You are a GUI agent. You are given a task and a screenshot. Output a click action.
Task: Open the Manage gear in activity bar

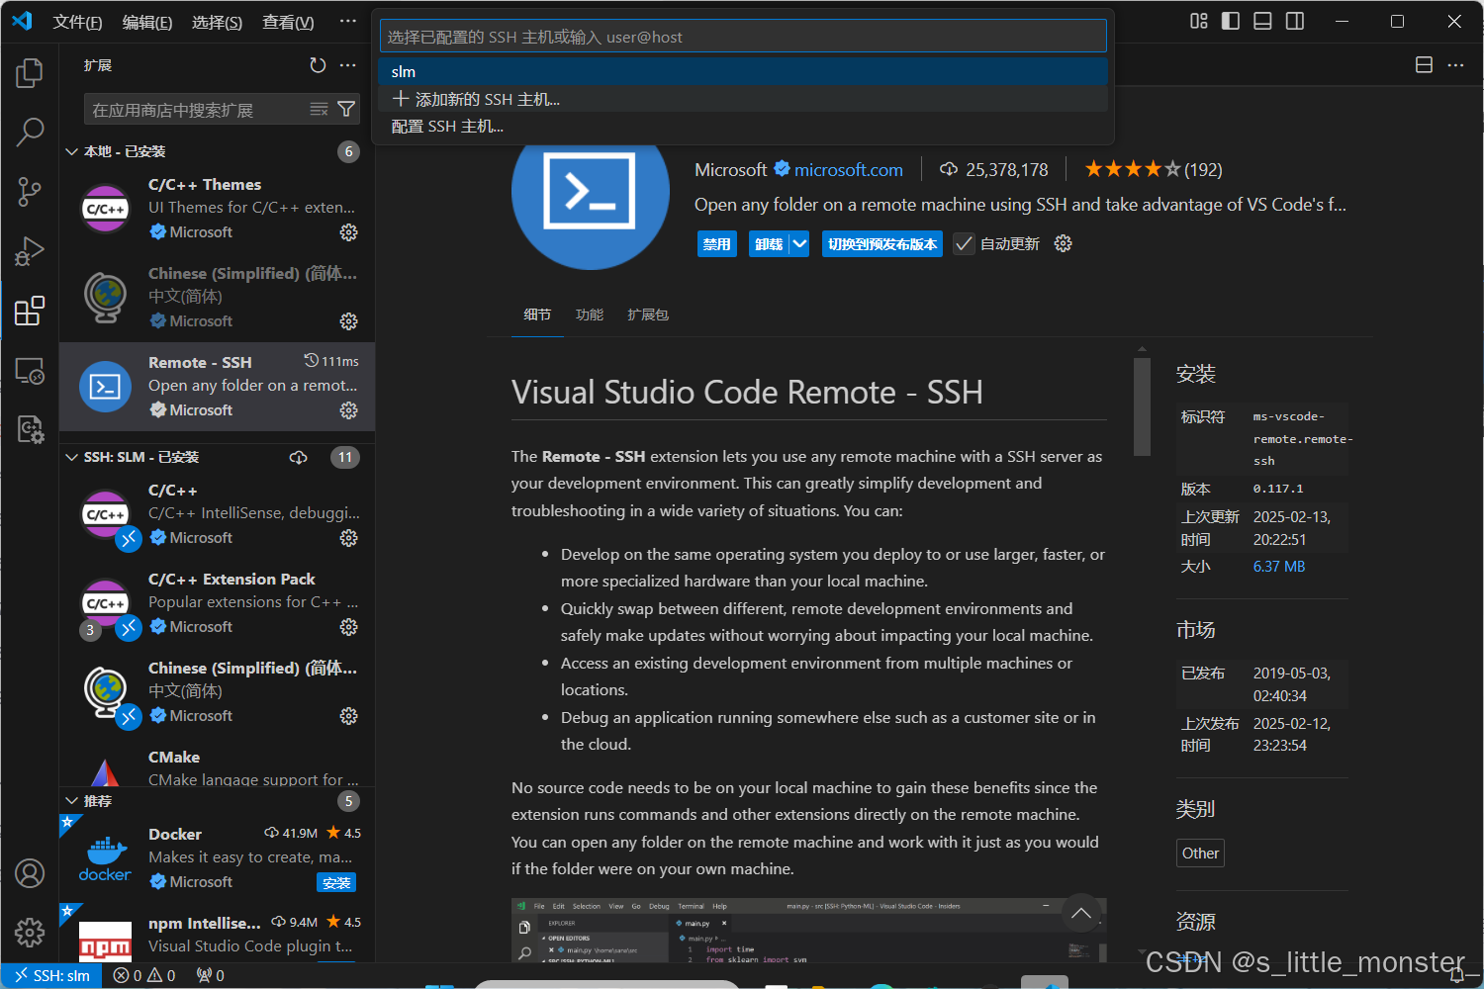pos(30,933)
